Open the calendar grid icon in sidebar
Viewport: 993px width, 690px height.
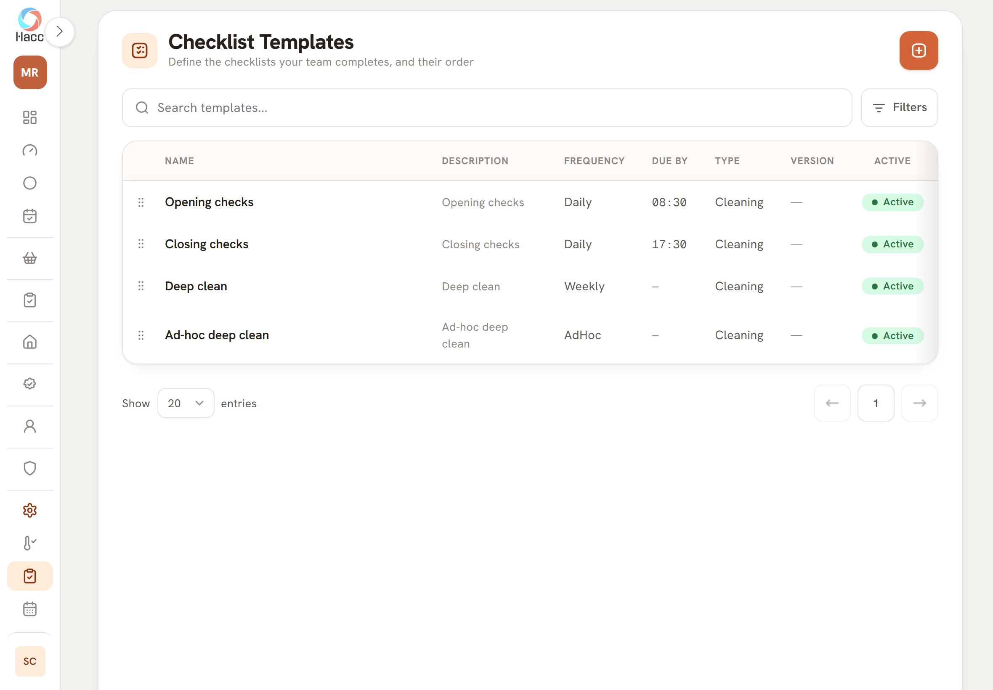tap(30, 609)
